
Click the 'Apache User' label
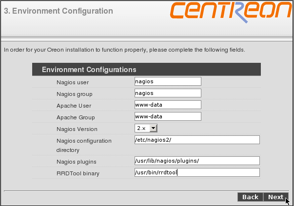click(74, 106)
